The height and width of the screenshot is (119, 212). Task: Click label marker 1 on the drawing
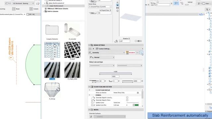(11, 58)
